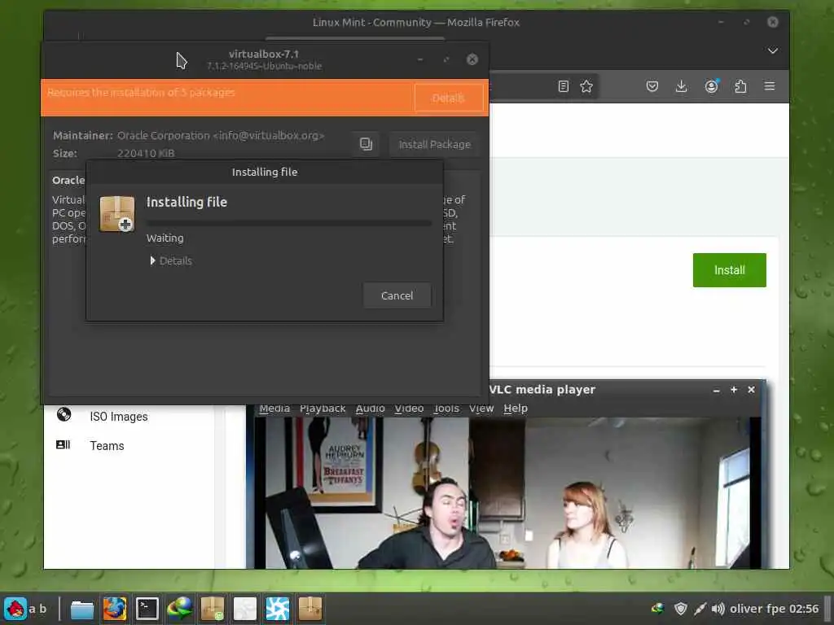Open the VLC Help menu
The height and width of the screenshot is (625, 834).
coord(516,409)
